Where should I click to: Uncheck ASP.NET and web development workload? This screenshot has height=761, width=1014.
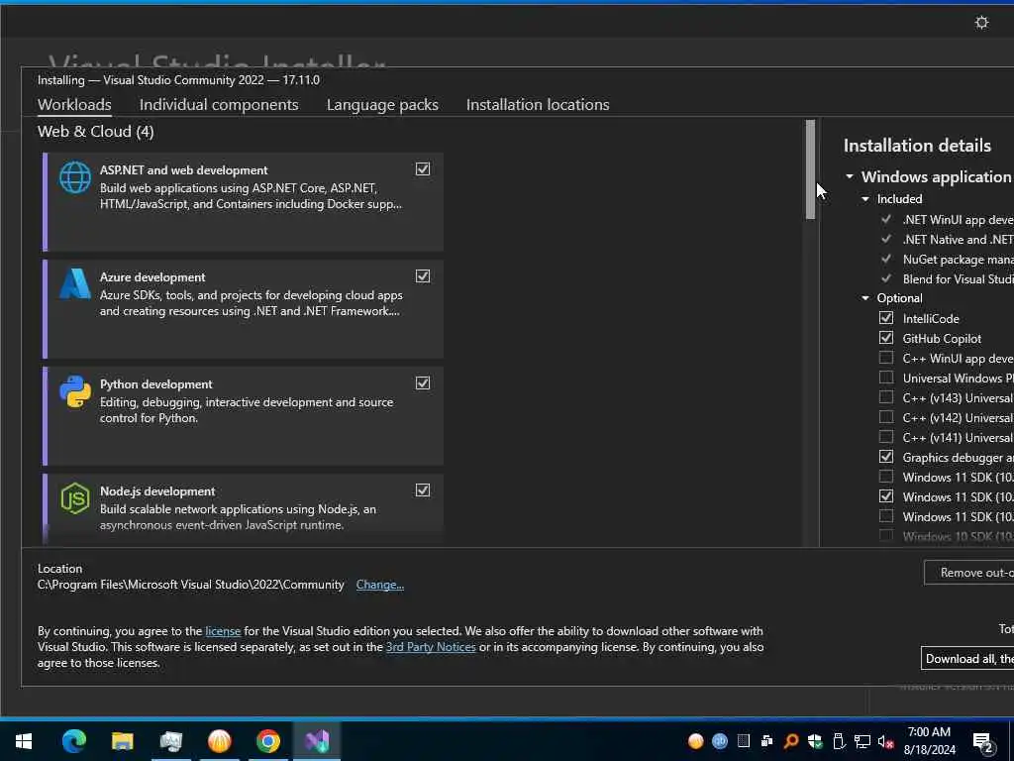422,168
